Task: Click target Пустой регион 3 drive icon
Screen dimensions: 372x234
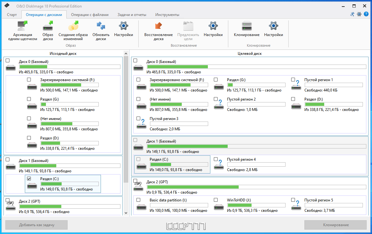Action: point(142,124)
